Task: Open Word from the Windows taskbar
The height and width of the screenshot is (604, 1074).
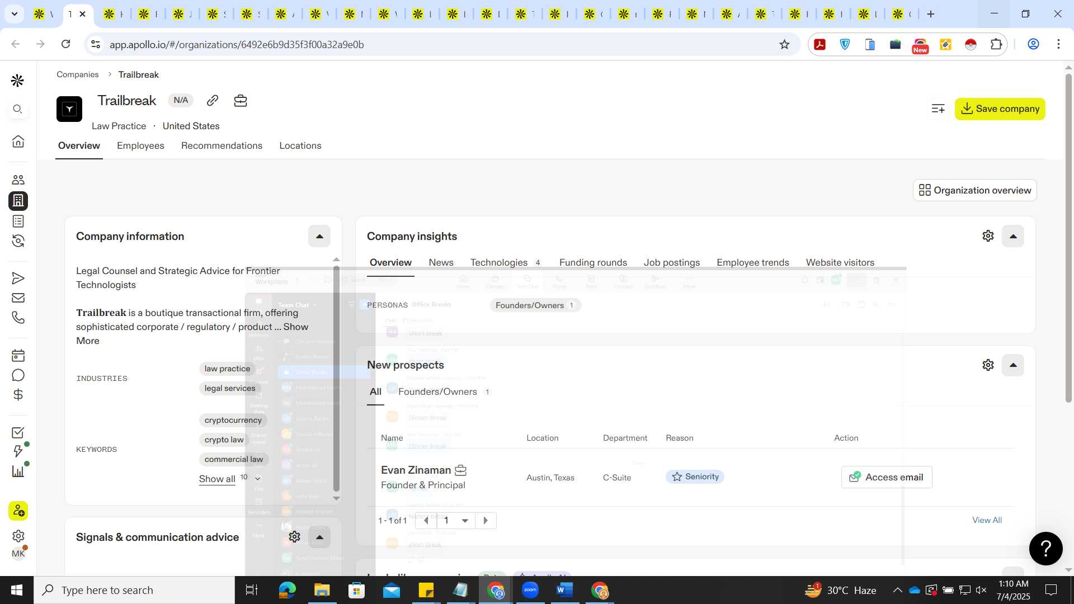Action: coord(565,590)
